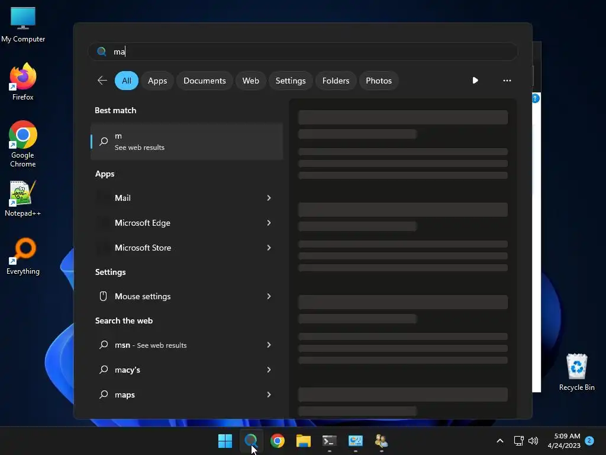Search the web for maps
606x455 pixels.
pyautogui.click(x=186, y=395)
